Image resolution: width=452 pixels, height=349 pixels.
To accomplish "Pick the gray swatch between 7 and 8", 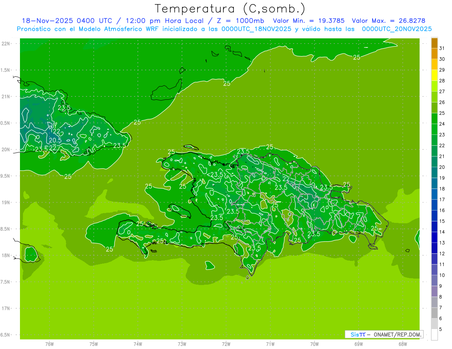I will click(434, 302).
